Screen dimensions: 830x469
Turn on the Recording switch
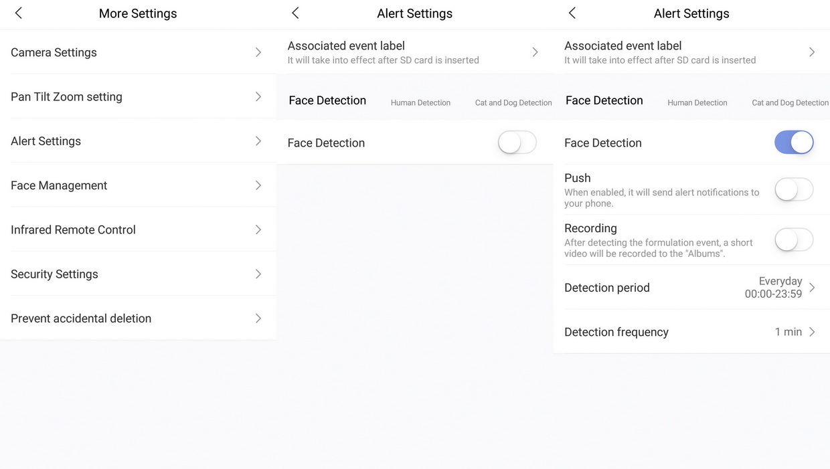pos(793,240)
